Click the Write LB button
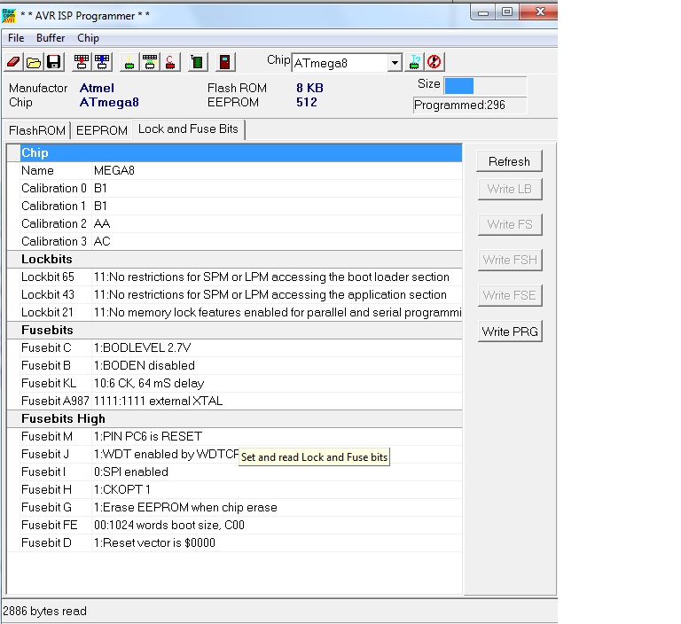Image resolution: width=681 pixels, height=624 pixels. click(x=510, y=189)
